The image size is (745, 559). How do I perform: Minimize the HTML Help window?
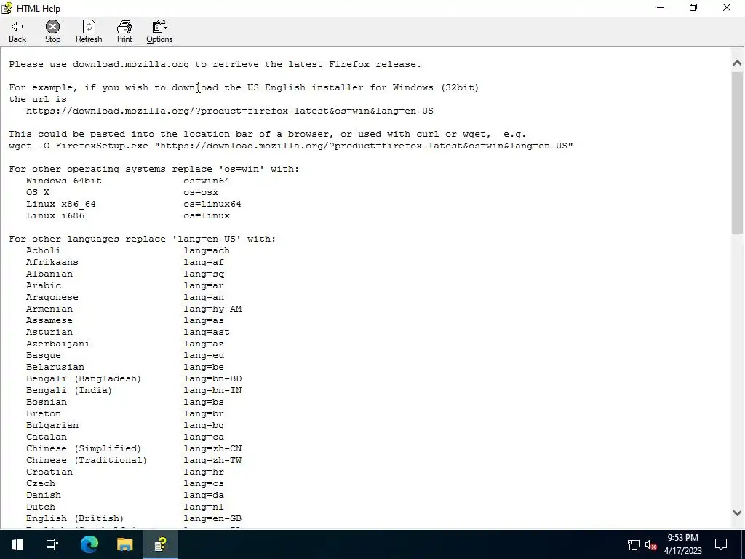pos(661,7)
